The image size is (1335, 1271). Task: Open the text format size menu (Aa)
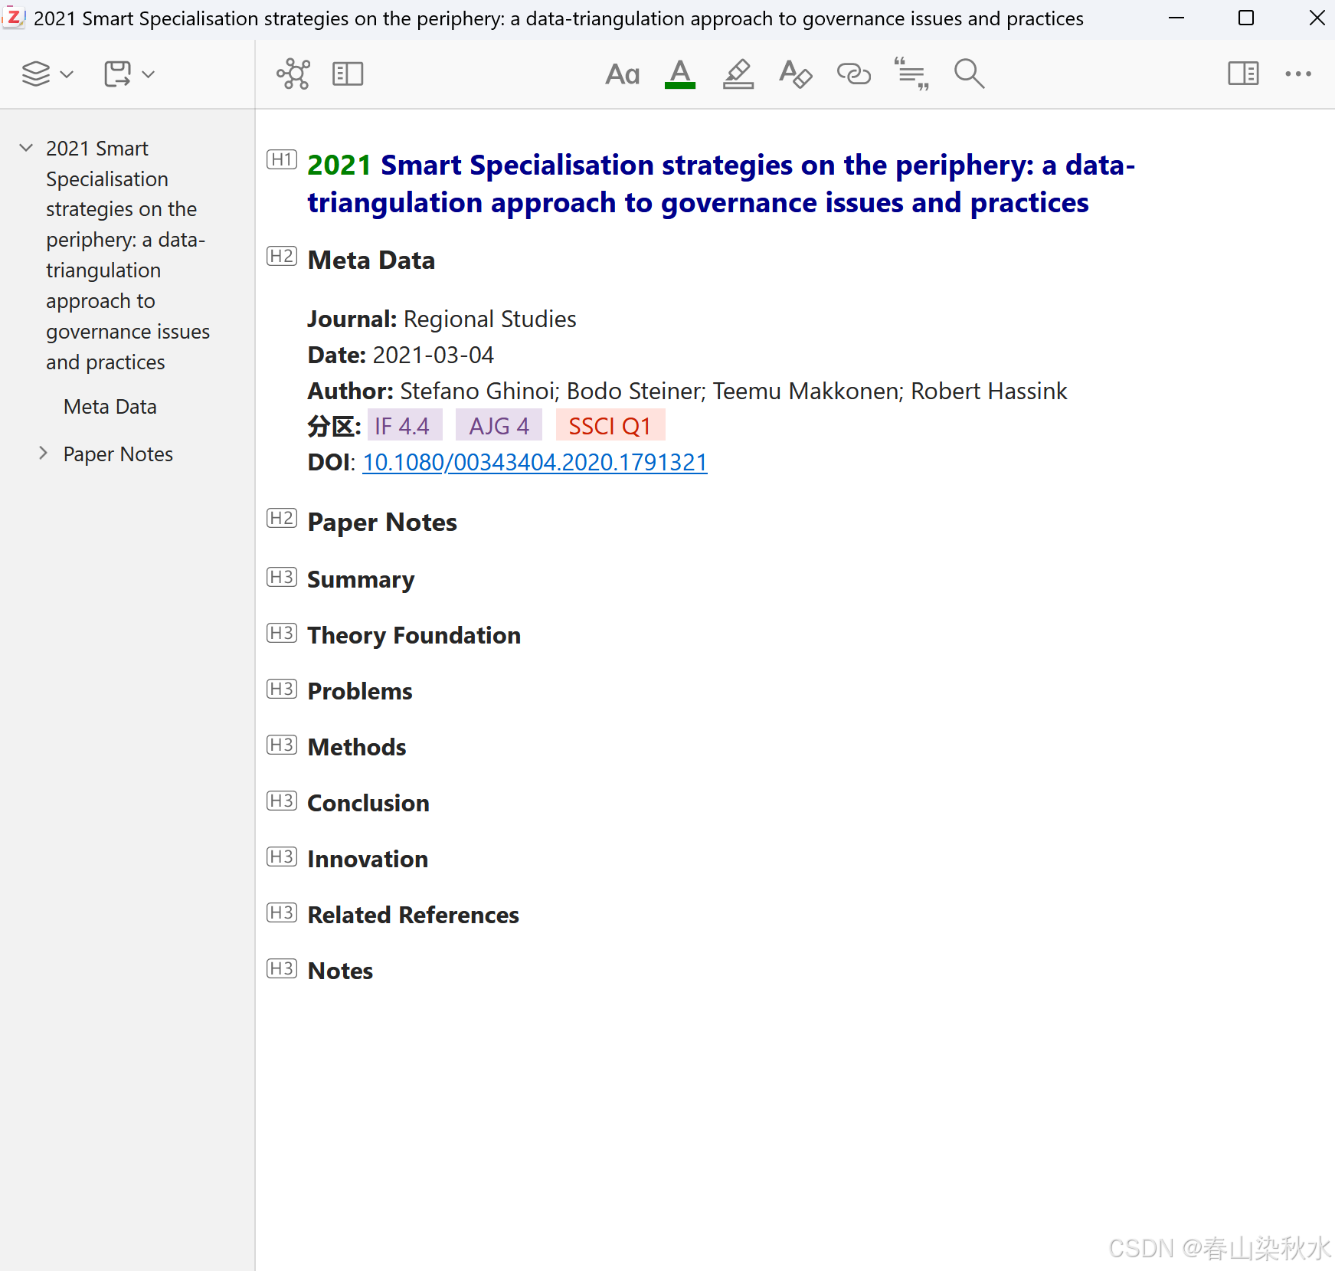pos(623,74)
